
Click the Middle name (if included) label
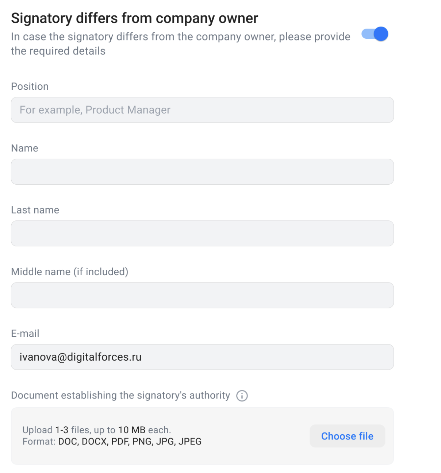tap(70, 272)
